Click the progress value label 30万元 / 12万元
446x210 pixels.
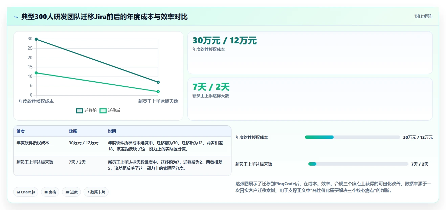point(418,138)
